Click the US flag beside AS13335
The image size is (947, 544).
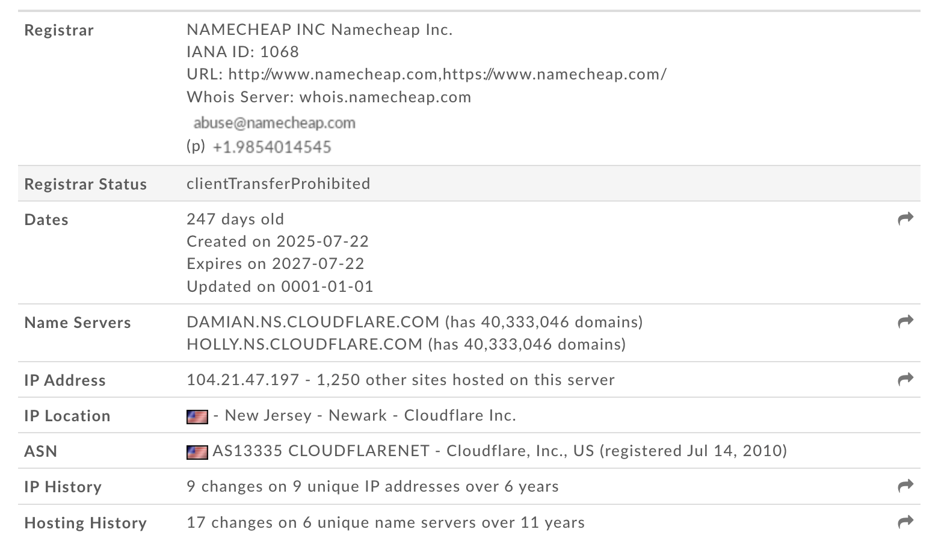(197, 452)
